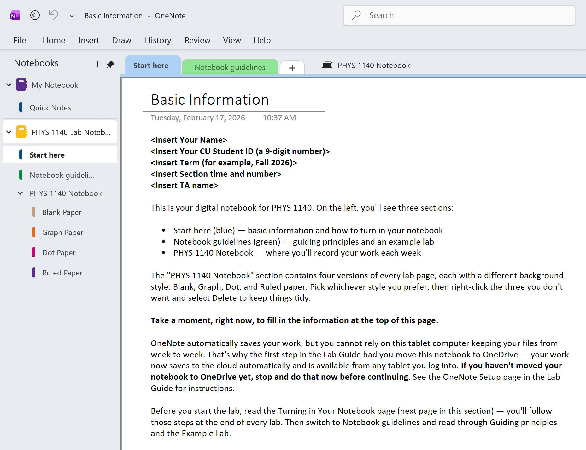
Task: Open the Help ribbon tab
Action: click(262, 40)
